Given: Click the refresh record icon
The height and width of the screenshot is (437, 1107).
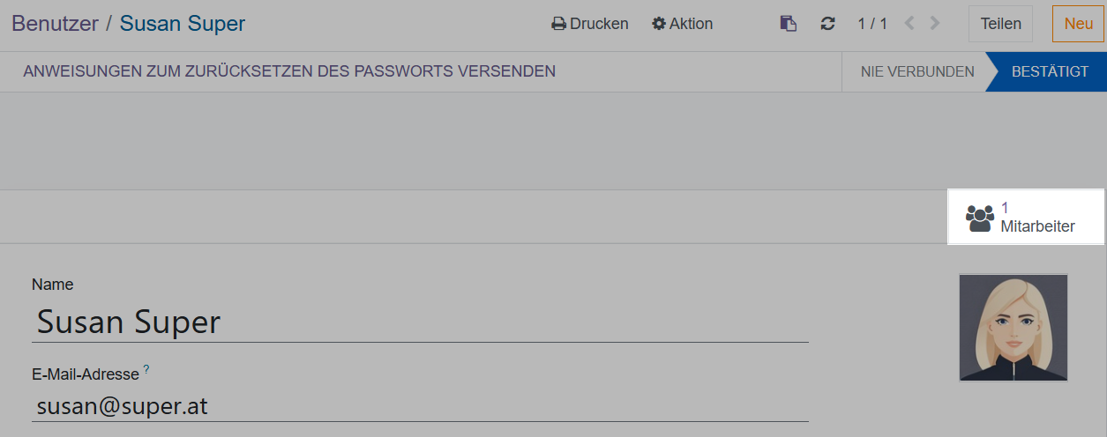Looking at the screenshot, I should click(827, 24).
